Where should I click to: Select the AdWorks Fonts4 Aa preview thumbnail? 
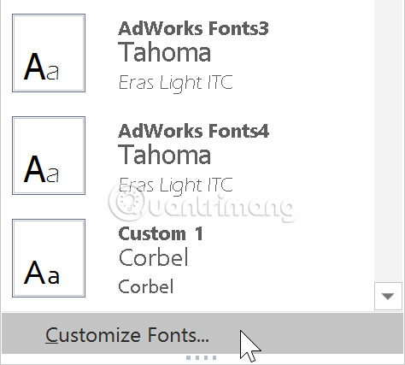point(49,156)
